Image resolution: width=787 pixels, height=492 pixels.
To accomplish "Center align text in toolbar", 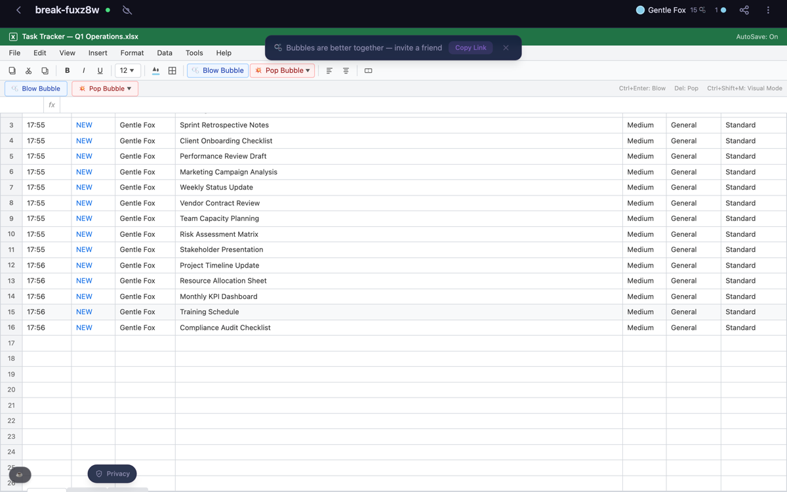I will 346,71.
